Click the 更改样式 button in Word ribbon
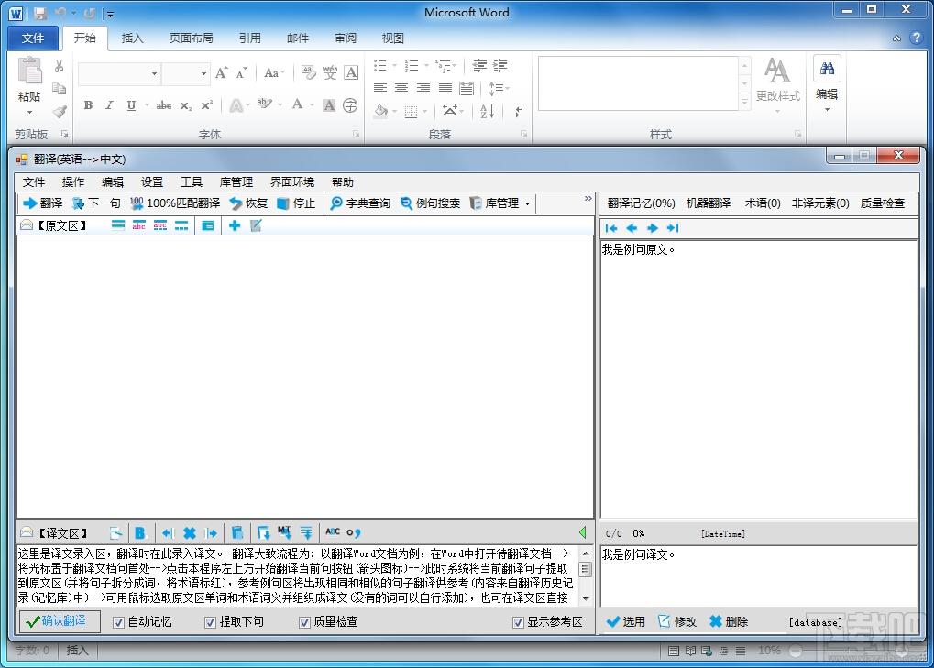 [777, 83]
